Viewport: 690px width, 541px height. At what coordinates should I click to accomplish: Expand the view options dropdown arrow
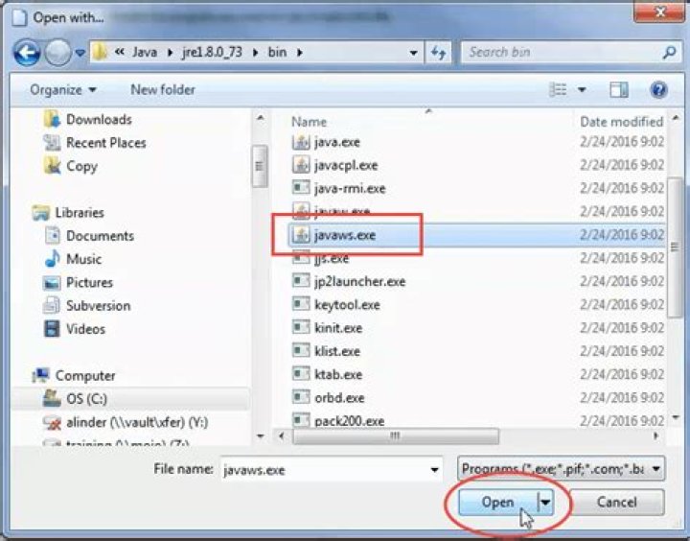(x=582, y=89)
